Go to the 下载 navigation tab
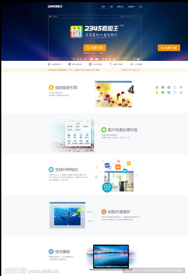The image size is (188, 276). pos(111,7)
